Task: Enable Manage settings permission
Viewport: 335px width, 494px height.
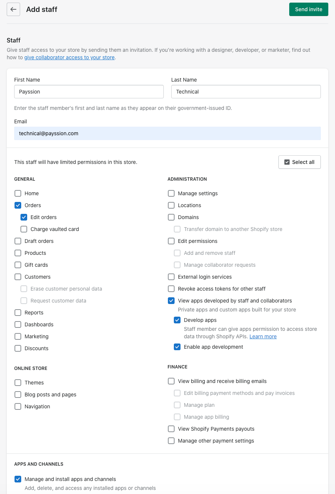Action: [x=171, y=193]
